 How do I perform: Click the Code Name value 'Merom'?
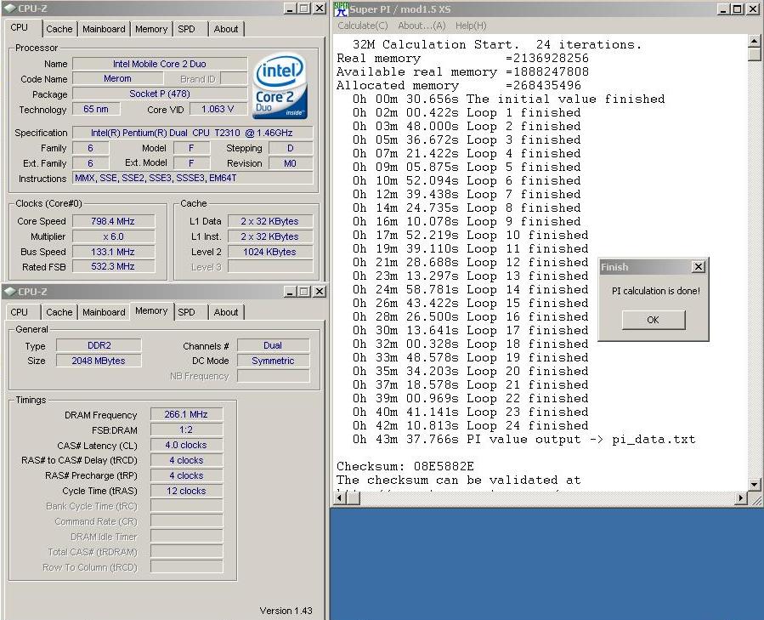pyautogui.click(x=117, y=78)
